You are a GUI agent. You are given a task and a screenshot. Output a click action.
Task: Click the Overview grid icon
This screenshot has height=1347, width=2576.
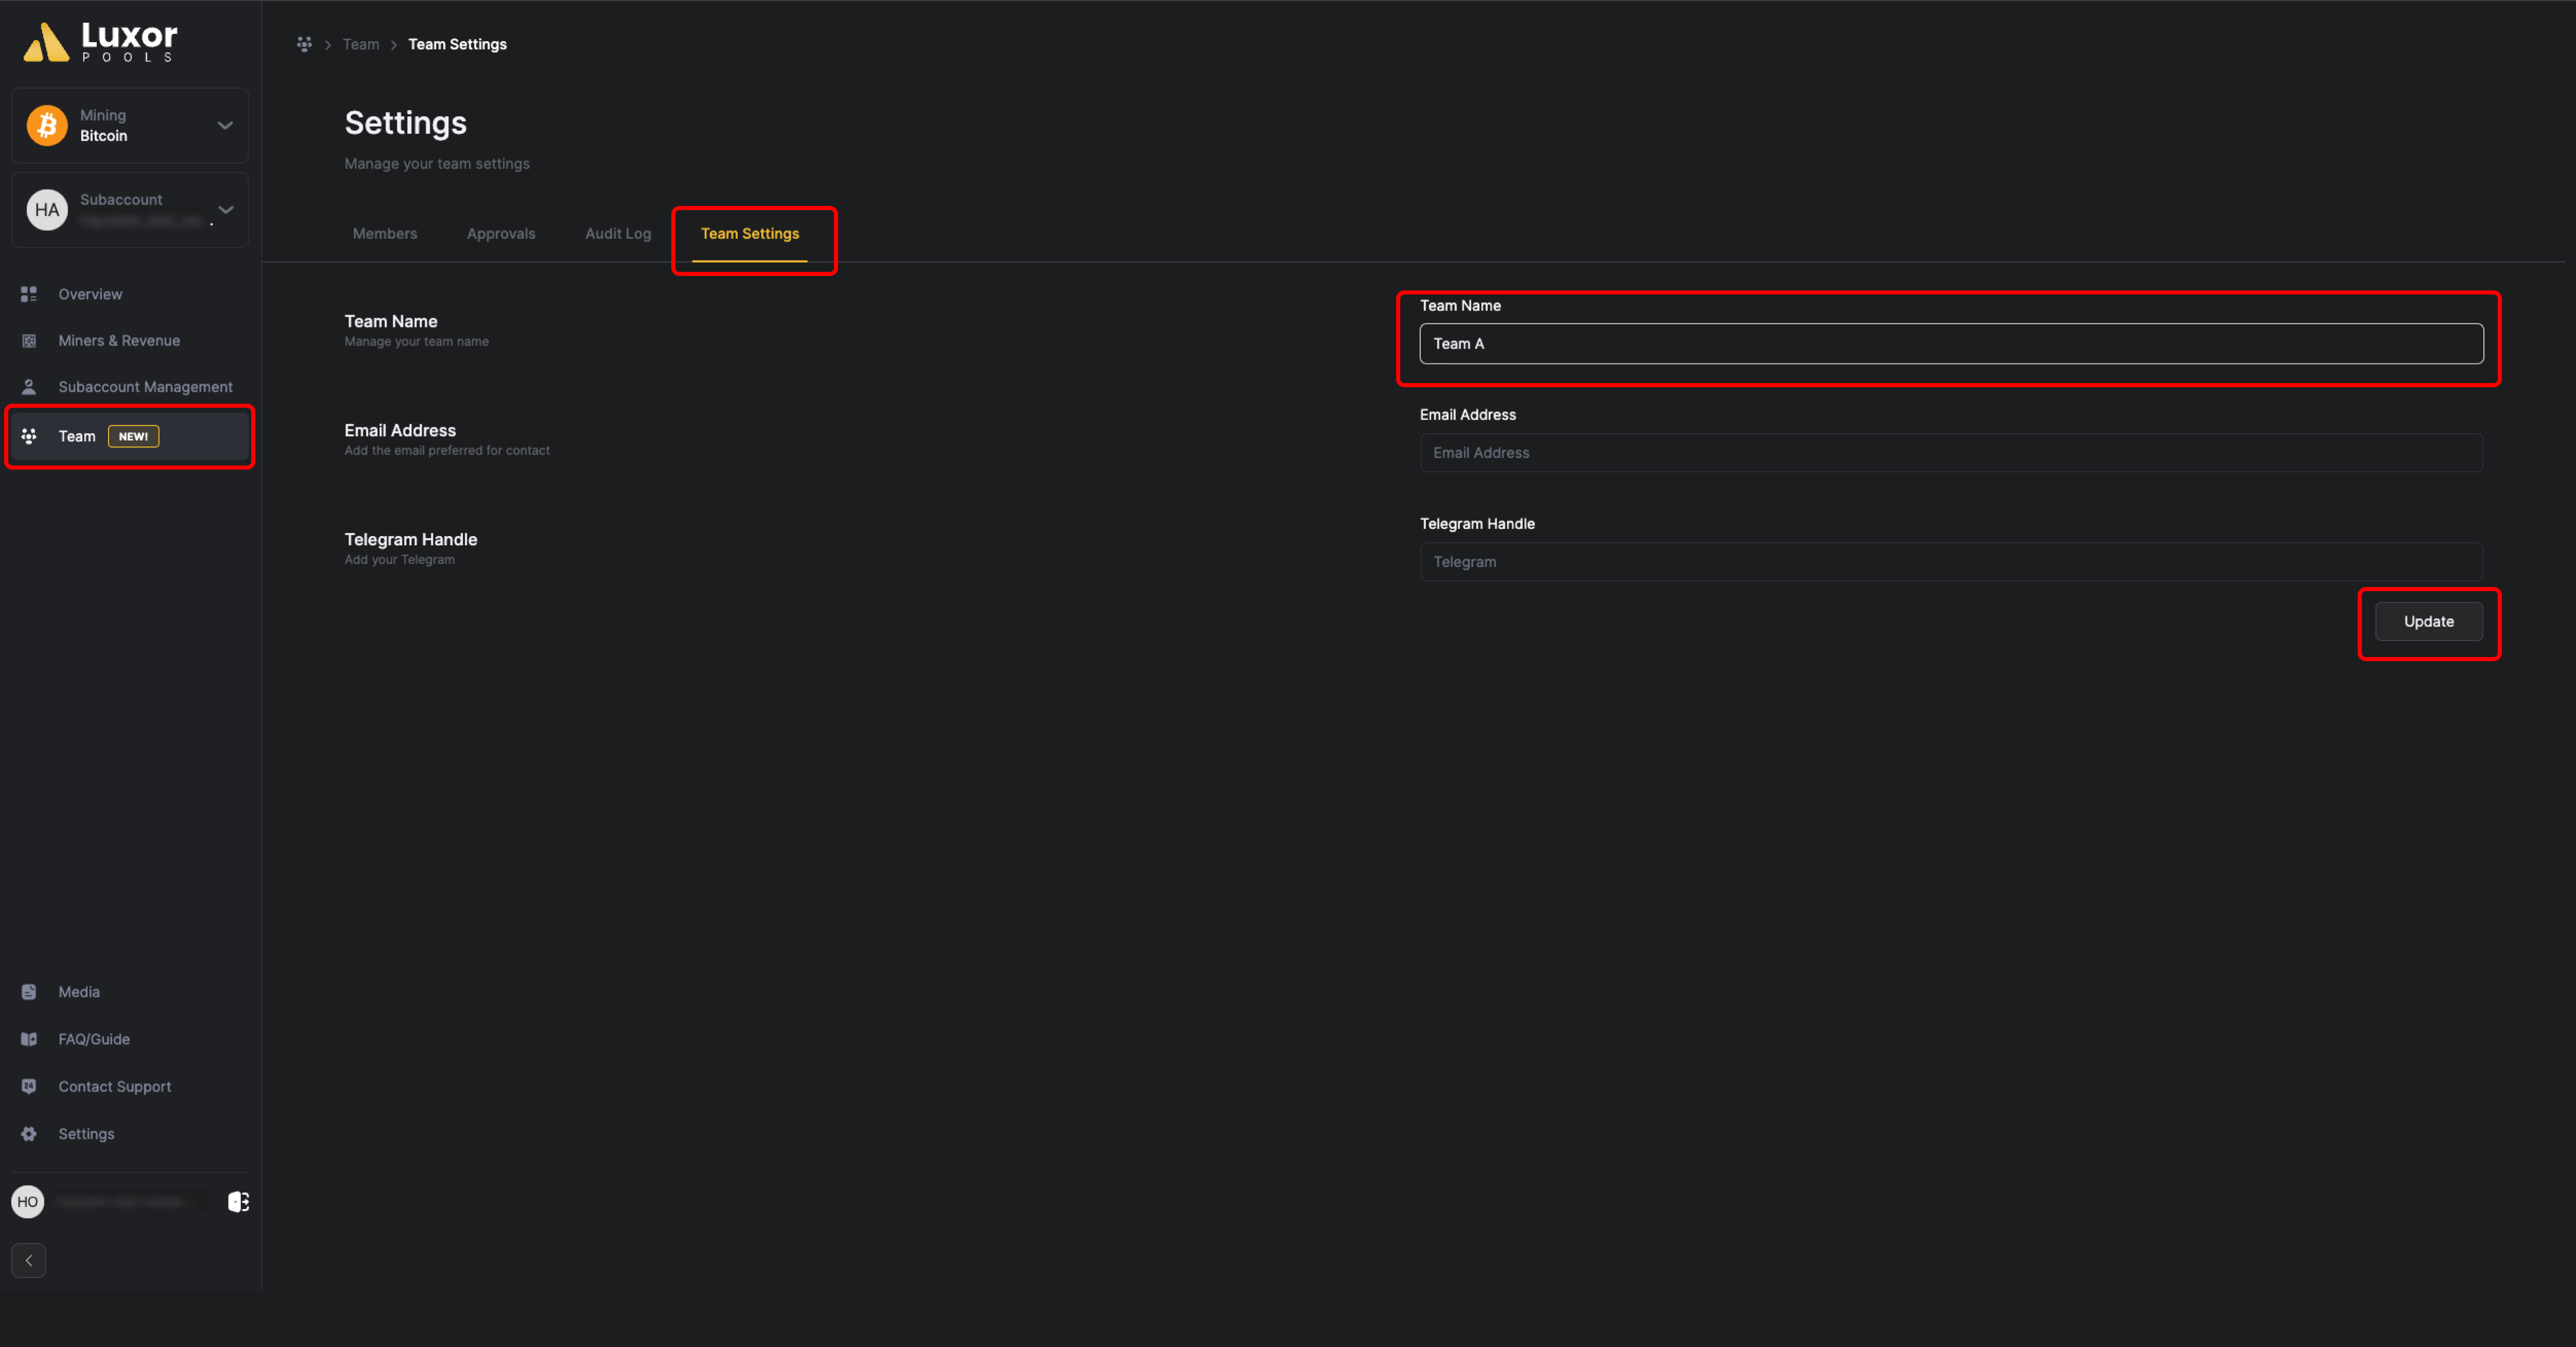click(x=29, y=294)
